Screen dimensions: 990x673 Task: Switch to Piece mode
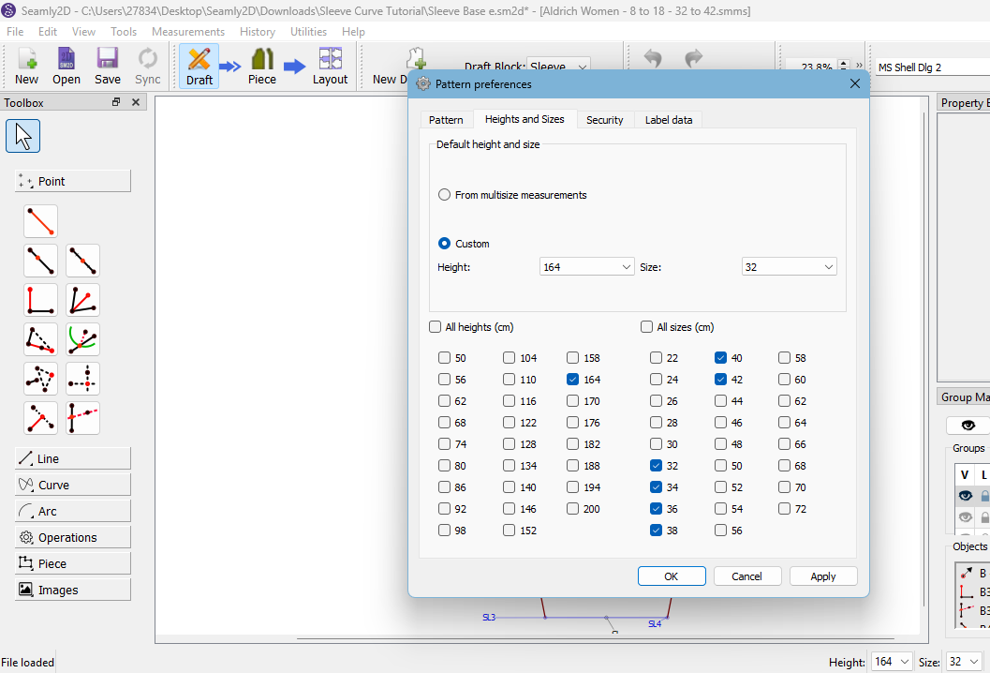pyautogui.click(x=262, y=67)
